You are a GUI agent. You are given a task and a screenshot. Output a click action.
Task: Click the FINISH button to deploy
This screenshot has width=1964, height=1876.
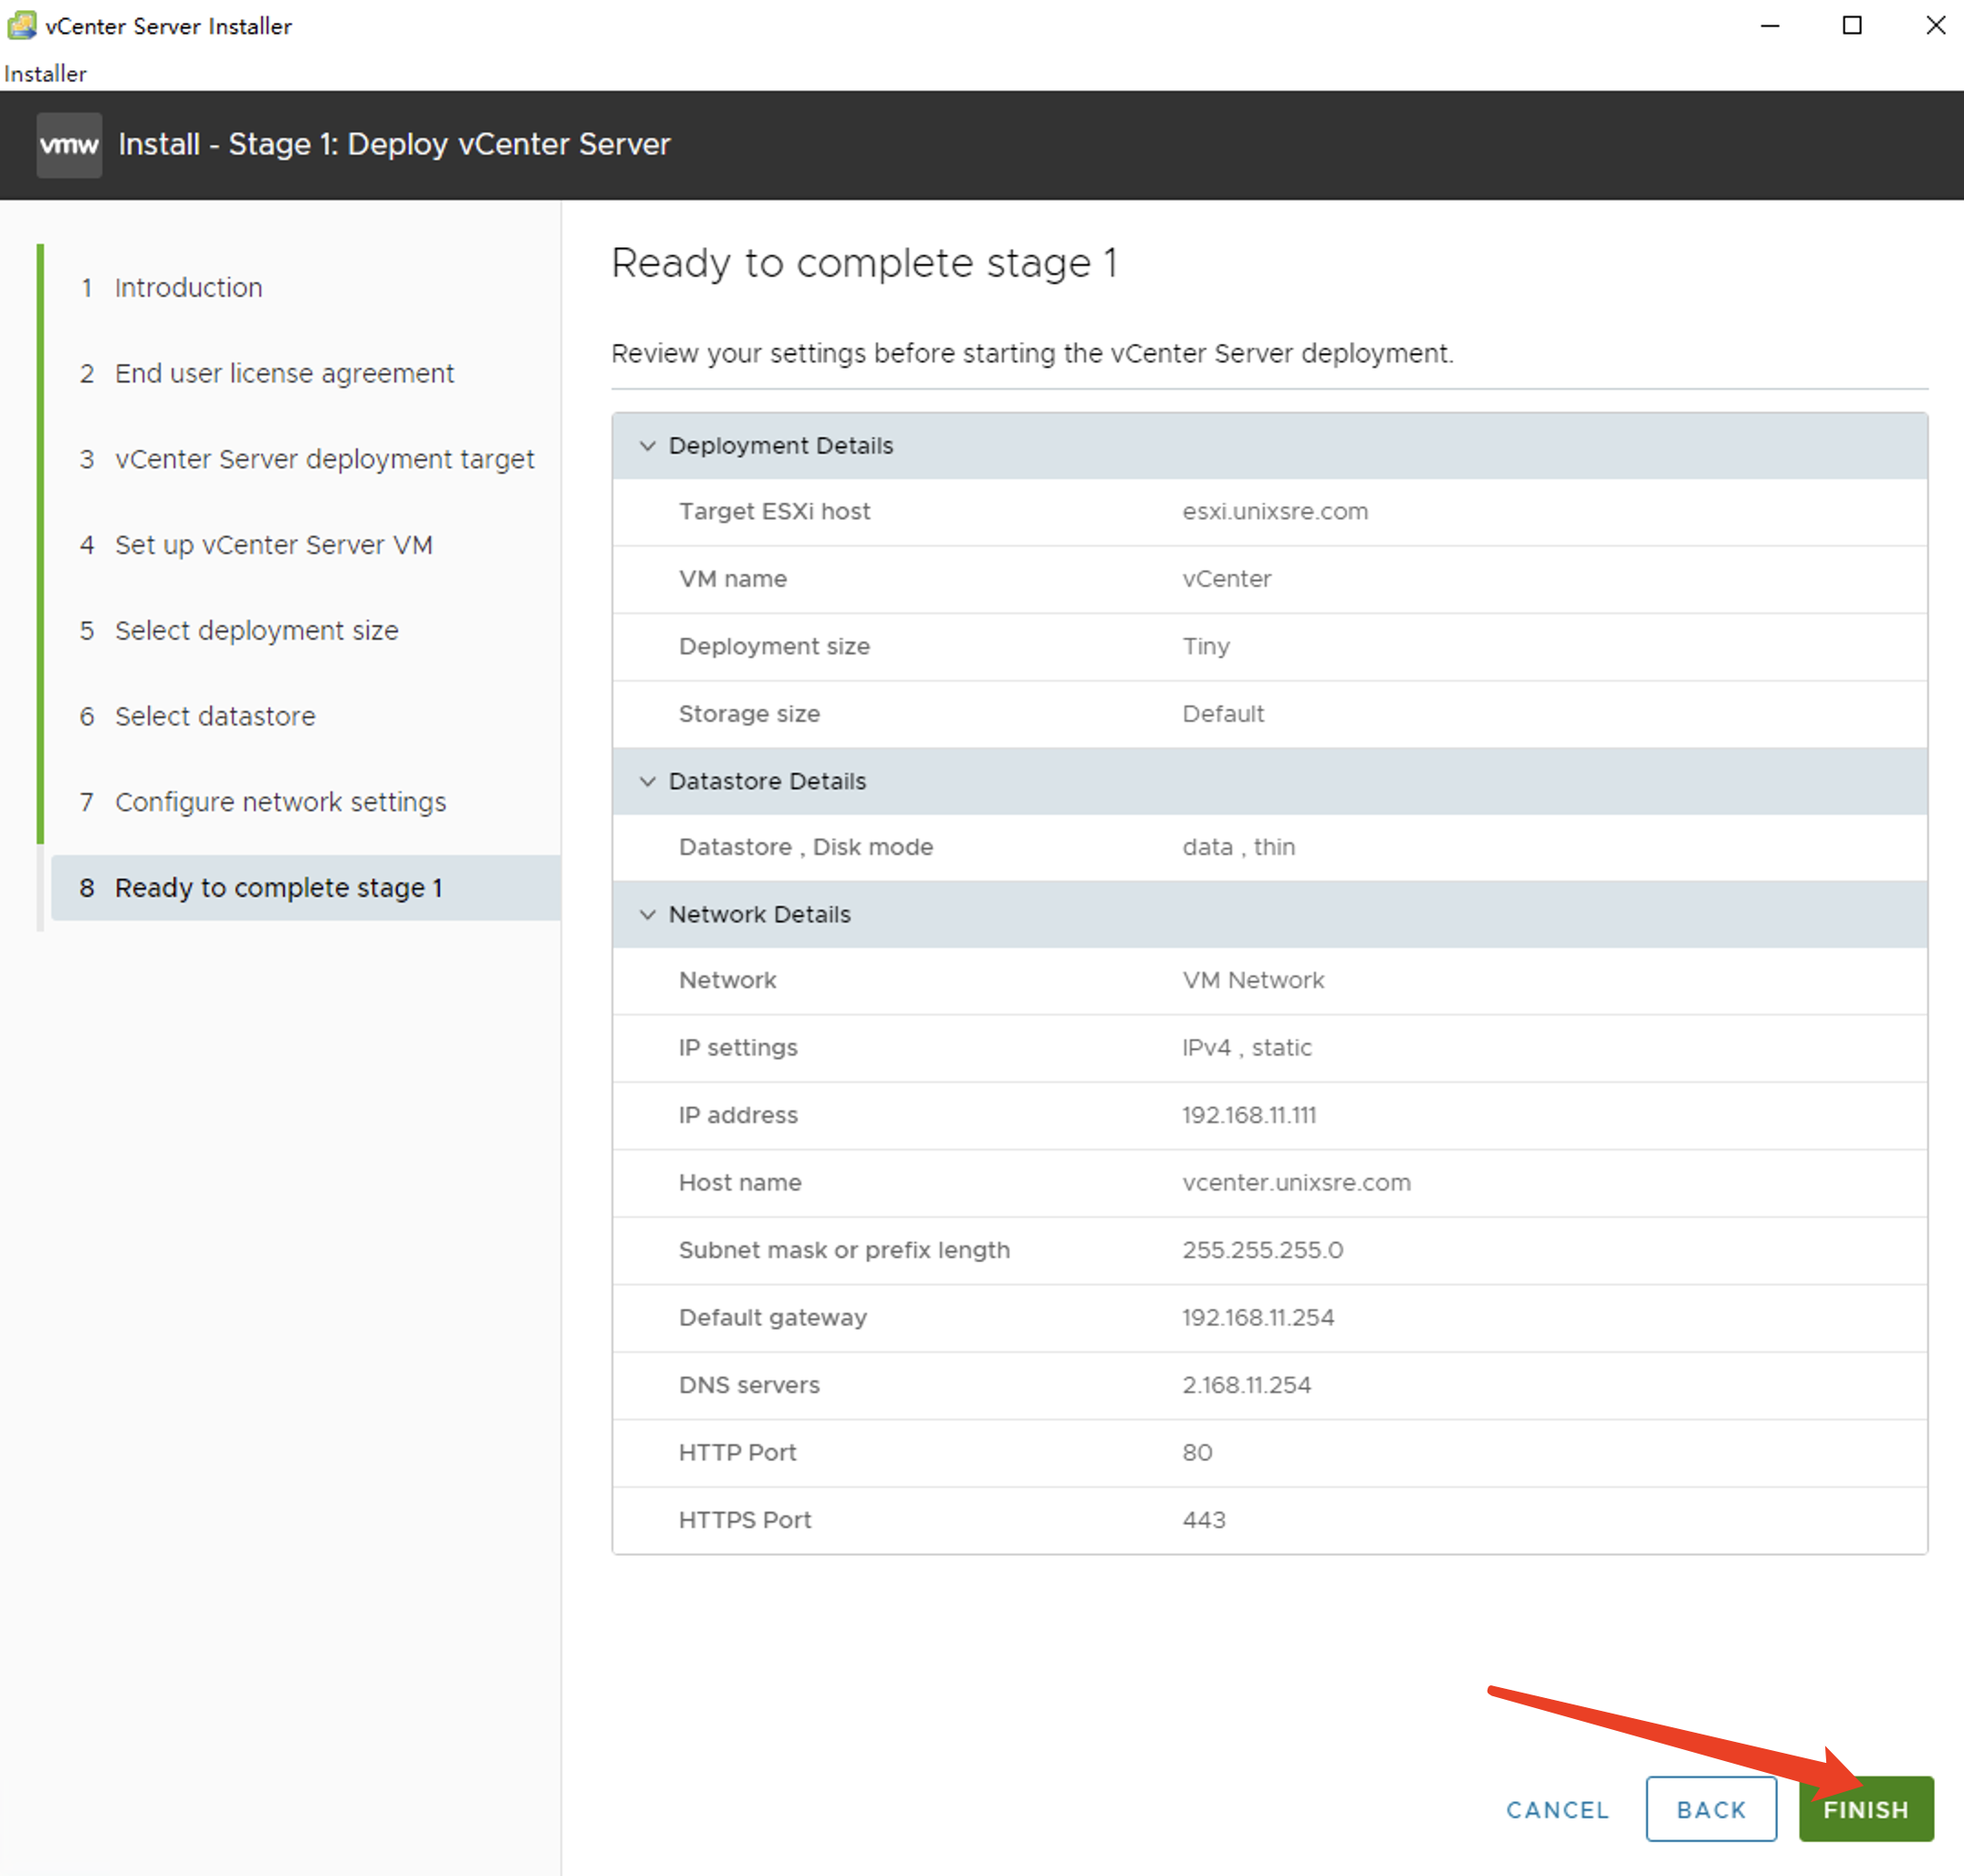pos(1863,1809)
